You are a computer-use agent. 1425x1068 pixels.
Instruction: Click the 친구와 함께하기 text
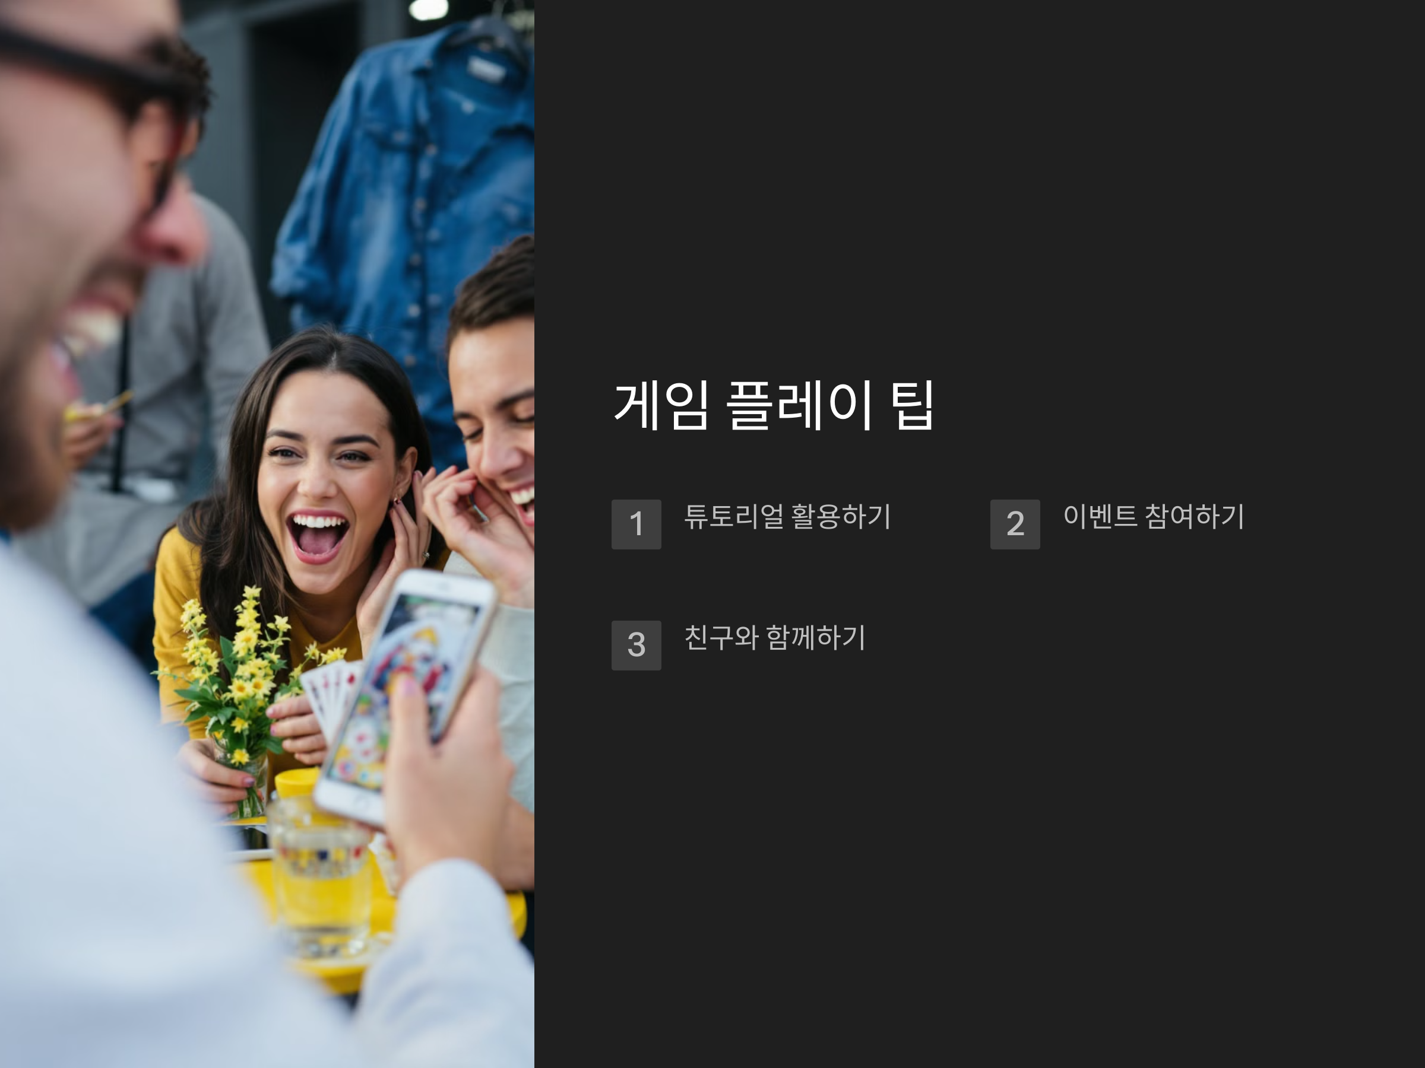(774, 637)
